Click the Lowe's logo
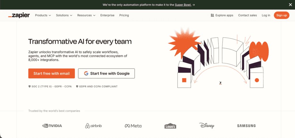The width and height of the screenshot is (295, 138). coord(170,126)
